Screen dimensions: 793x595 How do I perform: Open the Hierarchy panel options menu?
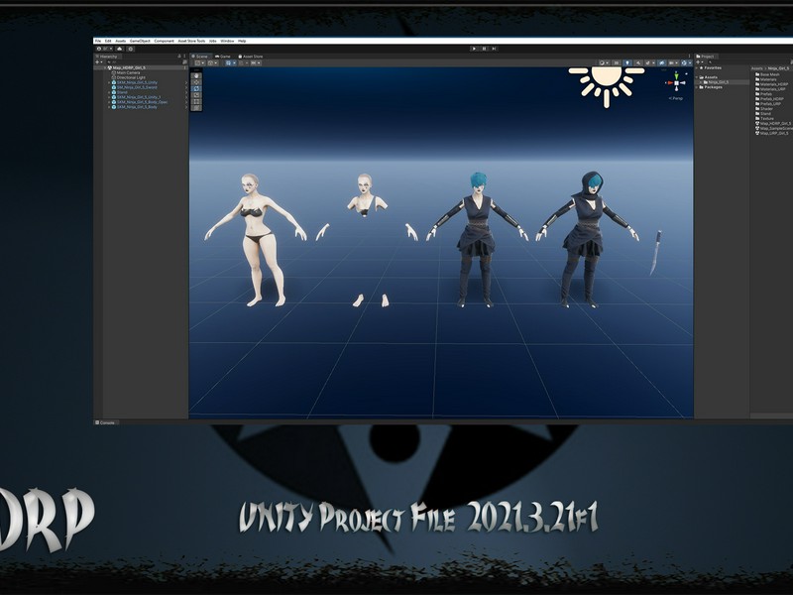(x=184, y=57)
